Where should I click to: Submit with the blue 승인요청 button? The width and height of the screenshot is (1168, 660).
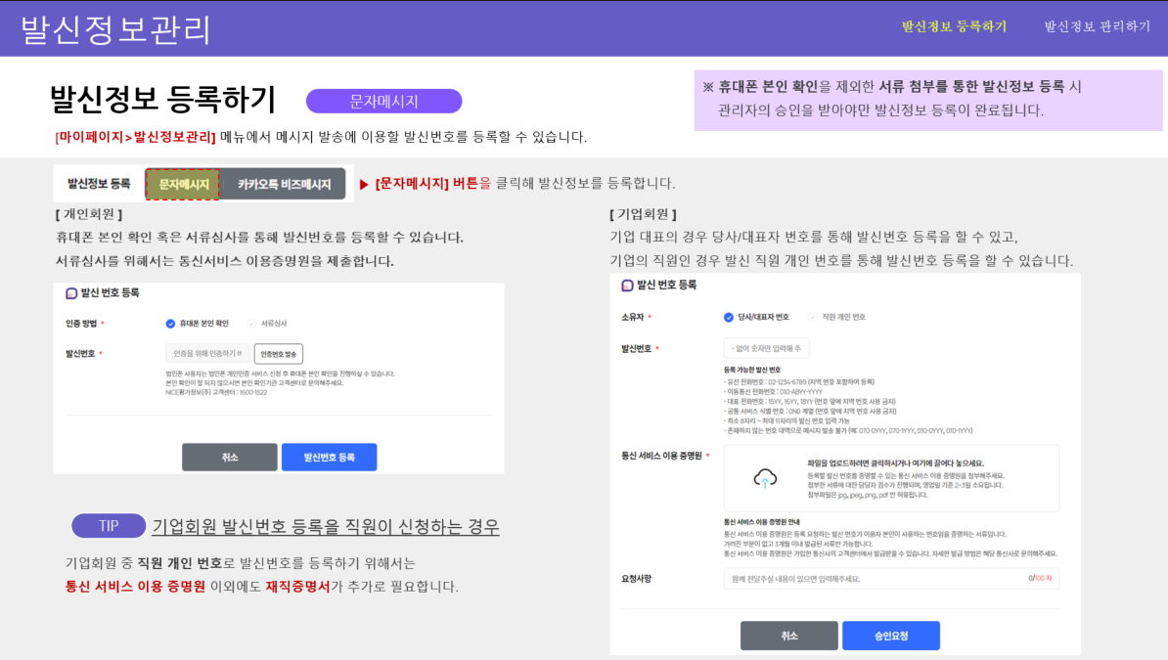pyautogui.click(x=890, y=636)
